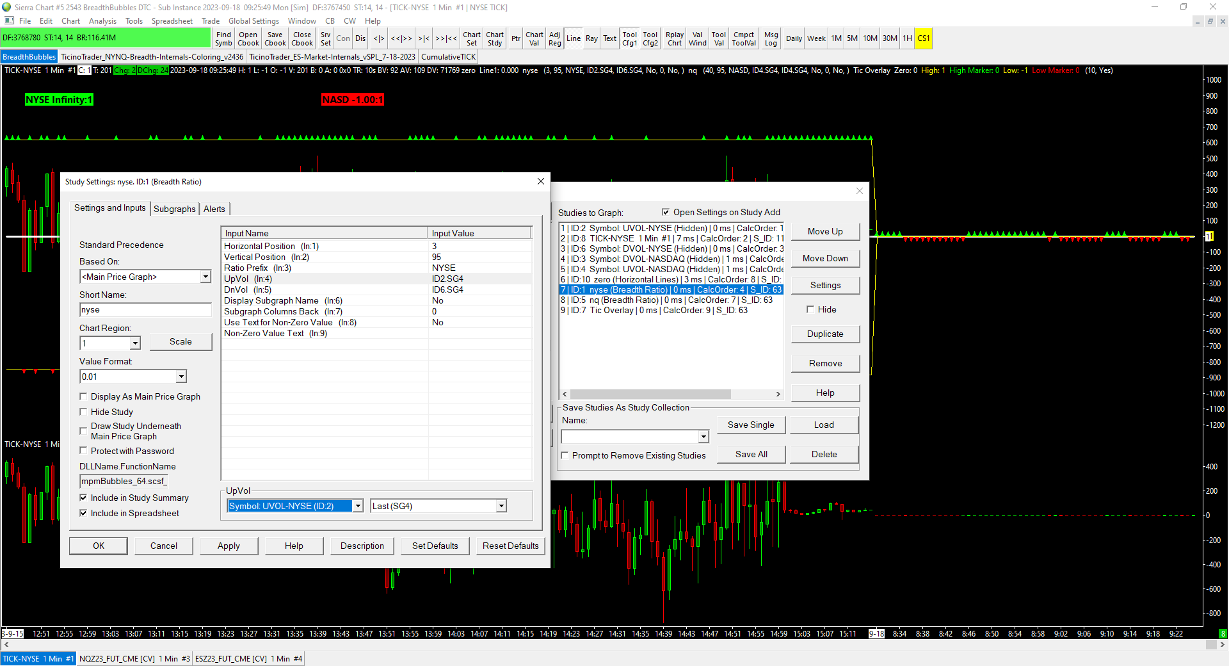
Task: Click the Apply button
Action: coord(229,546)
